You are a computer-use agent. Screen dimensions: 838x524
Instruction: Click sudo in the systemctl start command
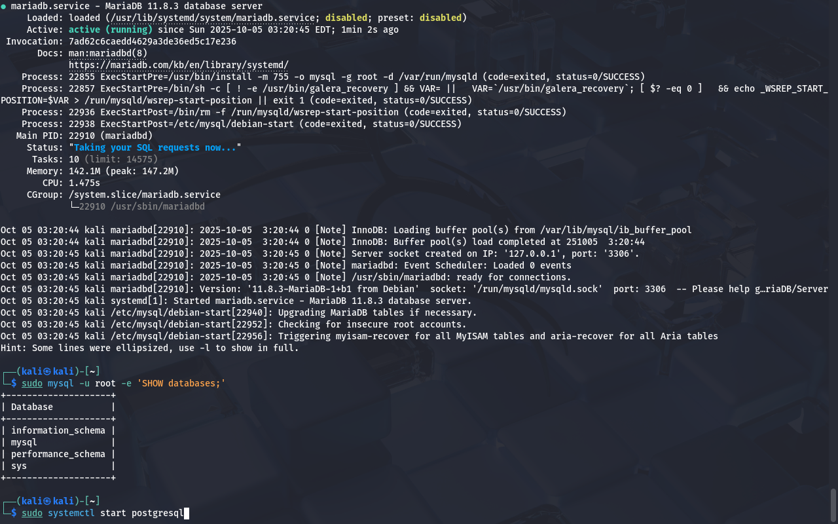[31, 513]
